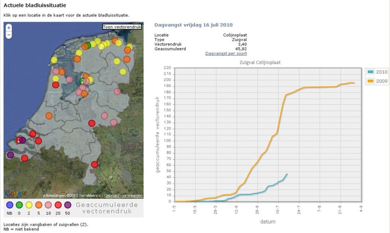Zoom out of the map with the minus button
The width and height of the screenshot is (390, 233).
tap(9, 35)
